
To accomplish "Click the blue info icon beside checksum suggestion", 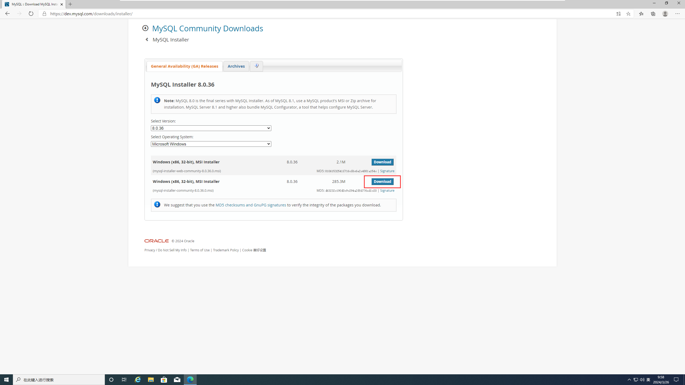I will click(157, 205).
